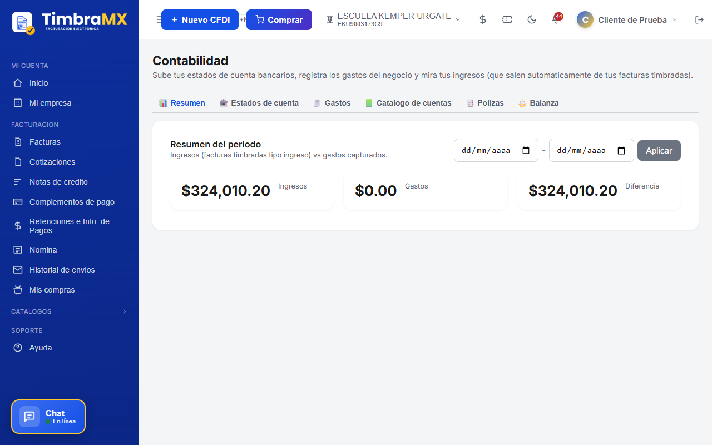This screenshot has width=712, height=445.
Task: Open the Chat En línea widget
Action: 48,417
